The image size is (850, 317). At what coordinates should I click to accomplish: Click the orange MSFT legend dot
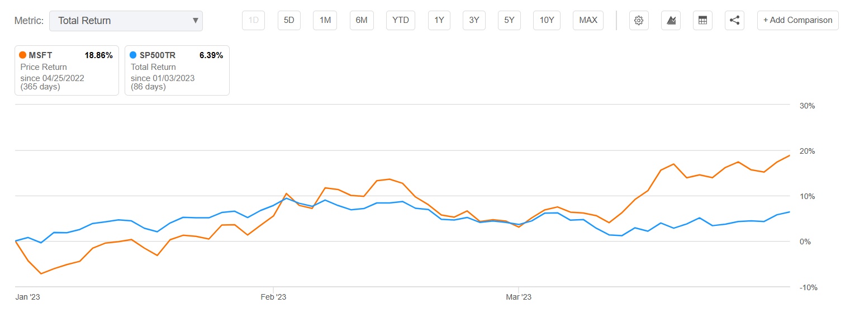tap(23, 55)
